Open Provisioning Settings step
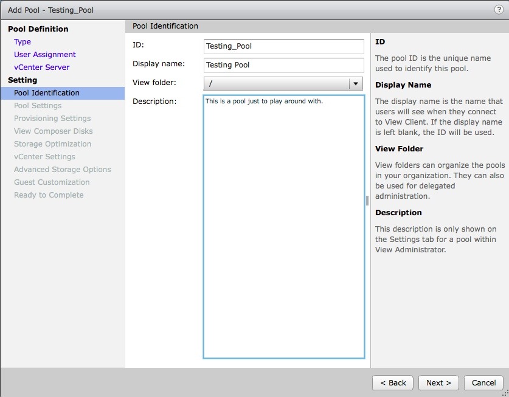This screenshot has width=509, height=397. [52, 119]
